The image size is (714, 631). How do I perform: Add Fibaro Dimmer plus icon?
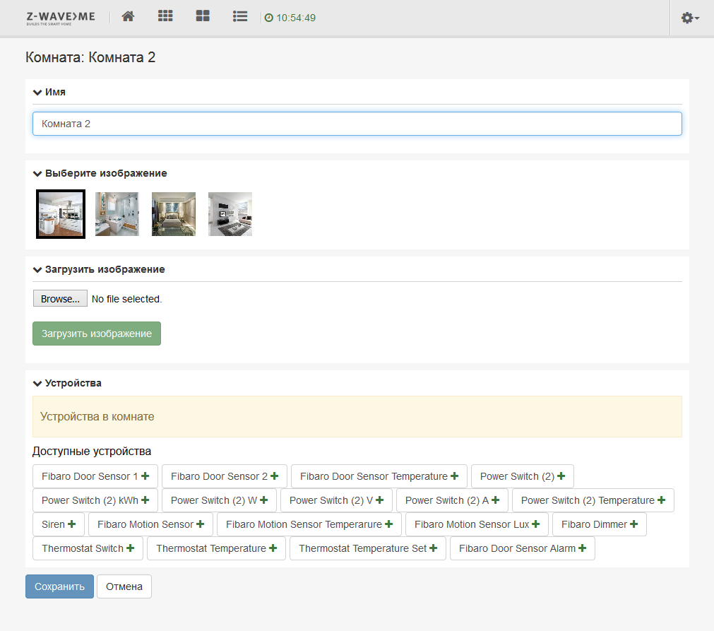(634, 524)
